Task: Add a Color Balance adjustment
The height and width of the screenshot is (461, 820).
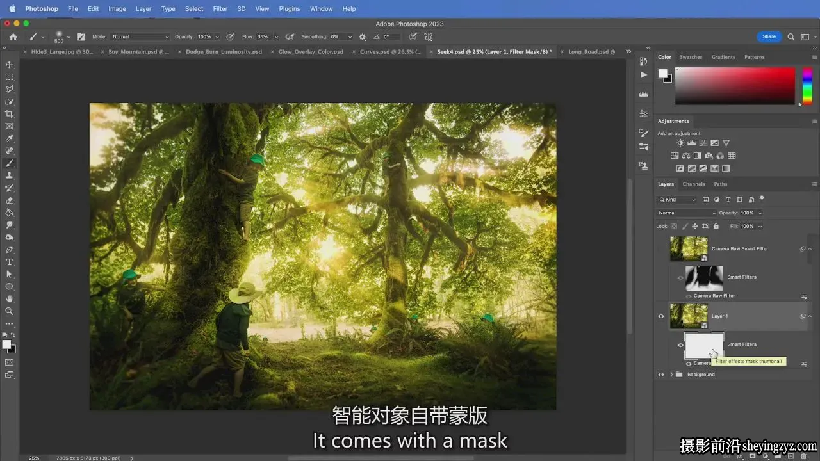Action: coord(686,156)
